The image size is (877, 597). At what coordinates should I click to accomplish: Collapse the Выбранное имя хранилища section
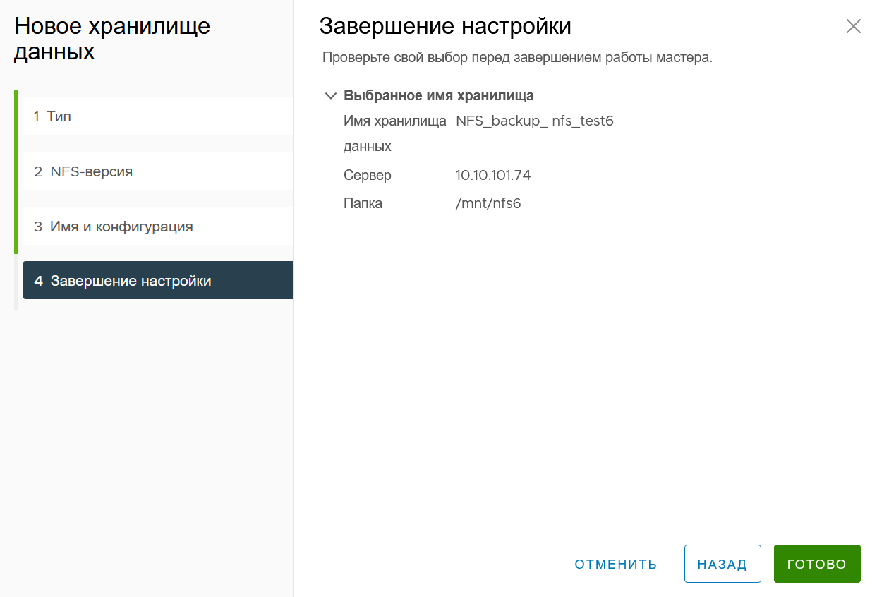(330, 96)
